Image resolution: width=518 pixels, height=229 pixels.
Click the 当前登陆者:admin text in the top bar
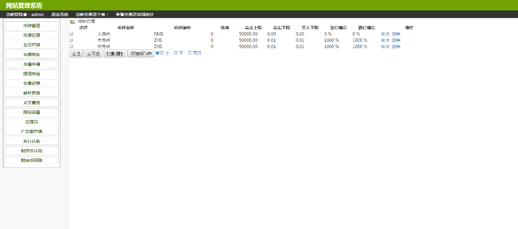25,14
